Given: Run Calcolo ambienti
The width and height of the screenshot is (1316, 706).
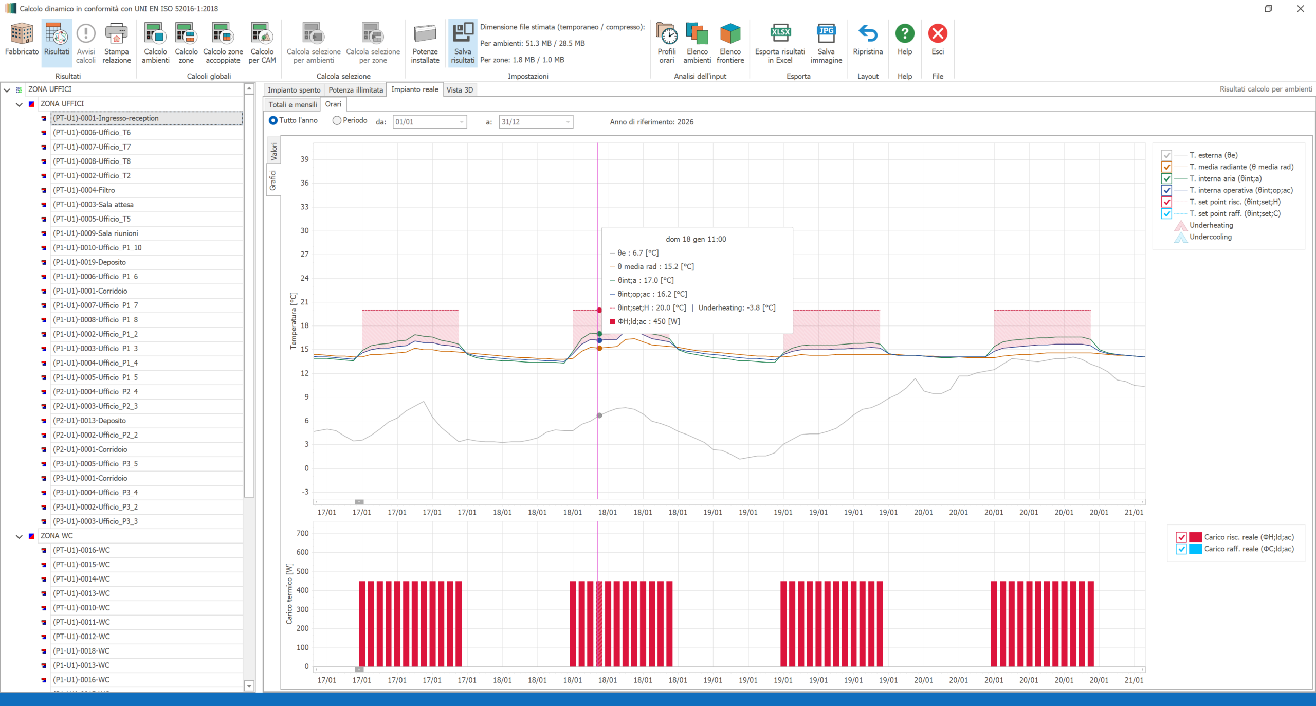Looking at the screenshot, I should [155, 42].
